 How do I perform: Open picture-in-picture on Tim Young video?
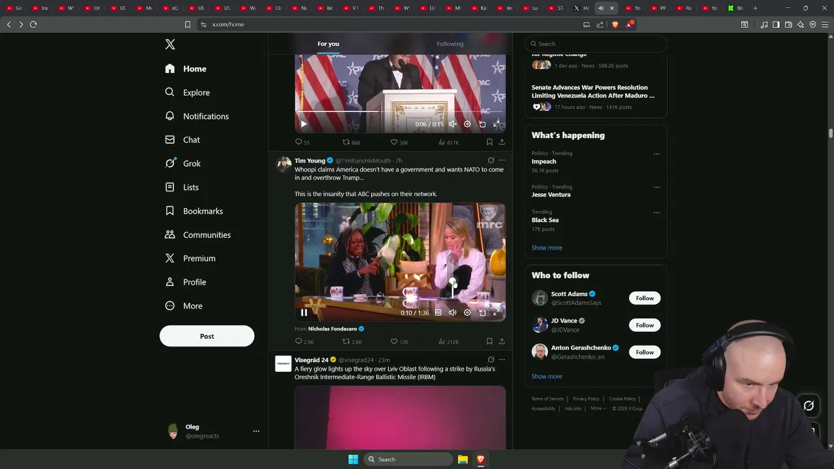tap(482, 313)
